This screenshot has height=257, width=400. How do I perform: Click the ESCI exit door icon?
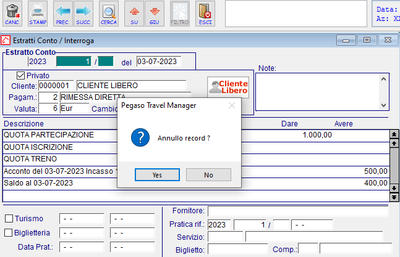[x=205, y=14]
